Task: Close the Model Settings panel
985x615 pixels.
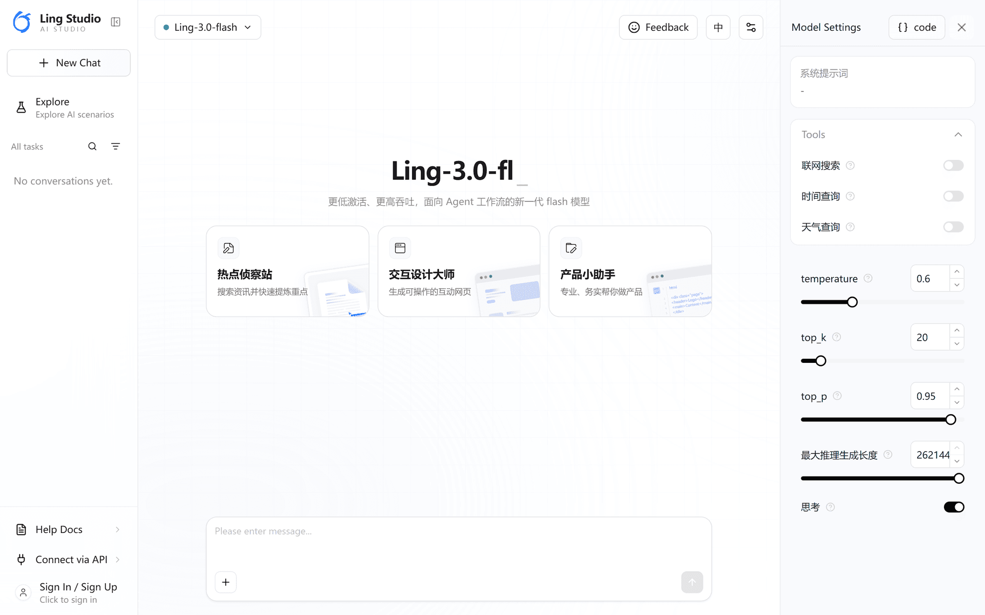Action: (x=962, y=27)
